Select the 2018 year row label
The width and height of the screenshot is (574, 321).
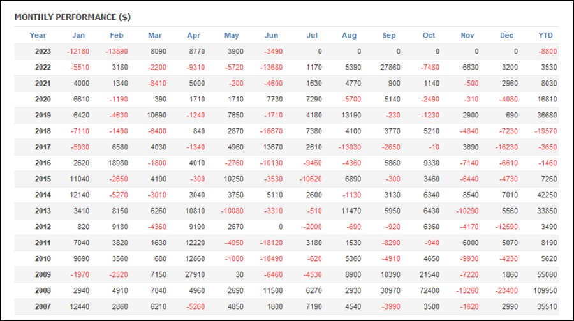(x=43, y=131)
